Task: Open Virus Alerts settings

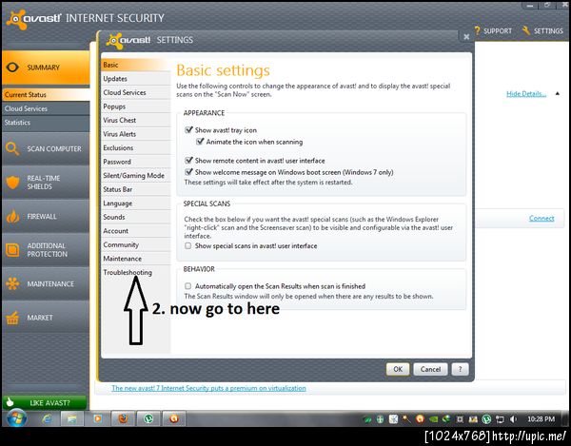Action: (135, 134)
